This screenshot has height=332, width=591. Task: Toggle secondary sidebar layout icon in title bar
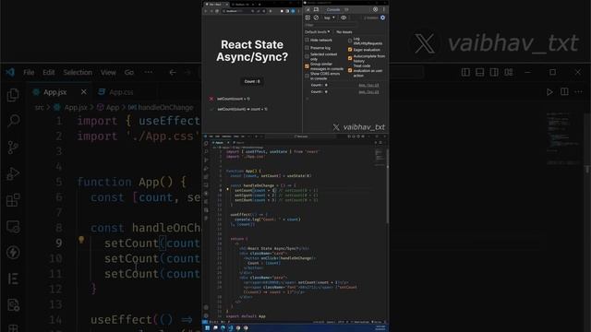point(494,72)
